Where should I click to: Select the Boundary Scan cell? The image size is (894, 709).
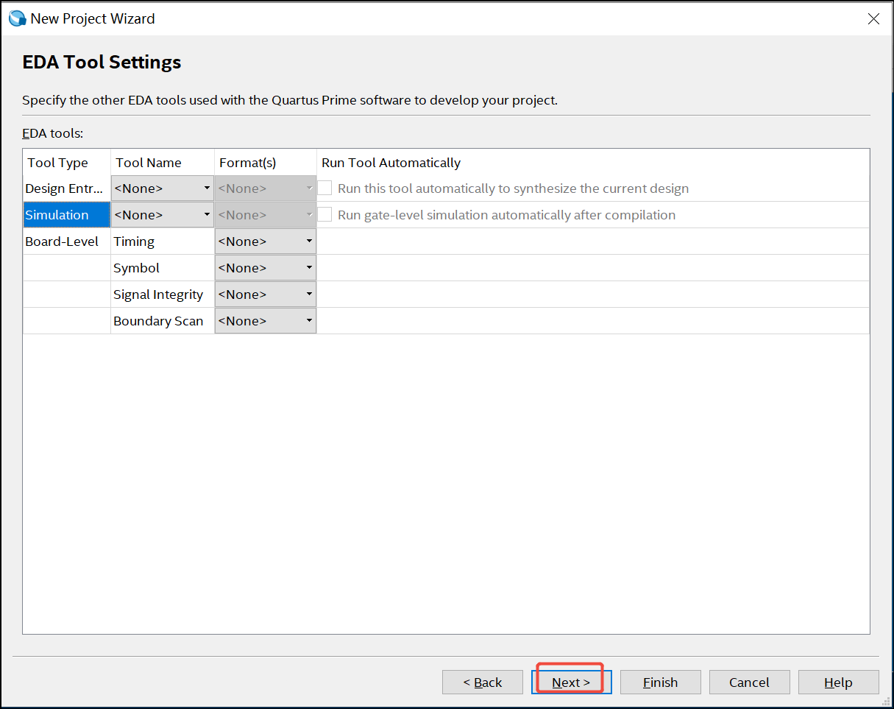(163, 321)
